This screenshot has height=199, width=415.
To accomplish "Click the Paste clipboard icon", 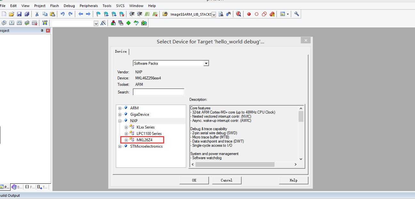I will click(x=52, y=14).
